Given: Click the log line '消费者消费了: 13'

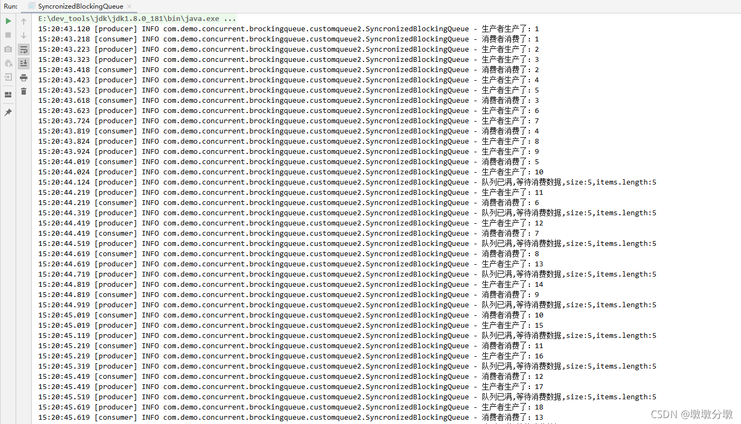Looking at the screenshot, I should [291, 418].
